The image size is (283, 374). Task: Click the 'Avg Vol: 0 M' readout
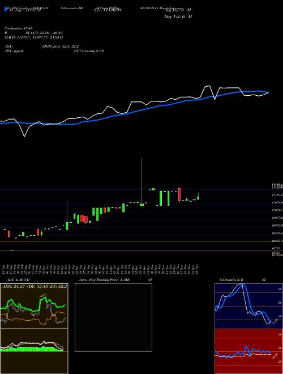178,10
